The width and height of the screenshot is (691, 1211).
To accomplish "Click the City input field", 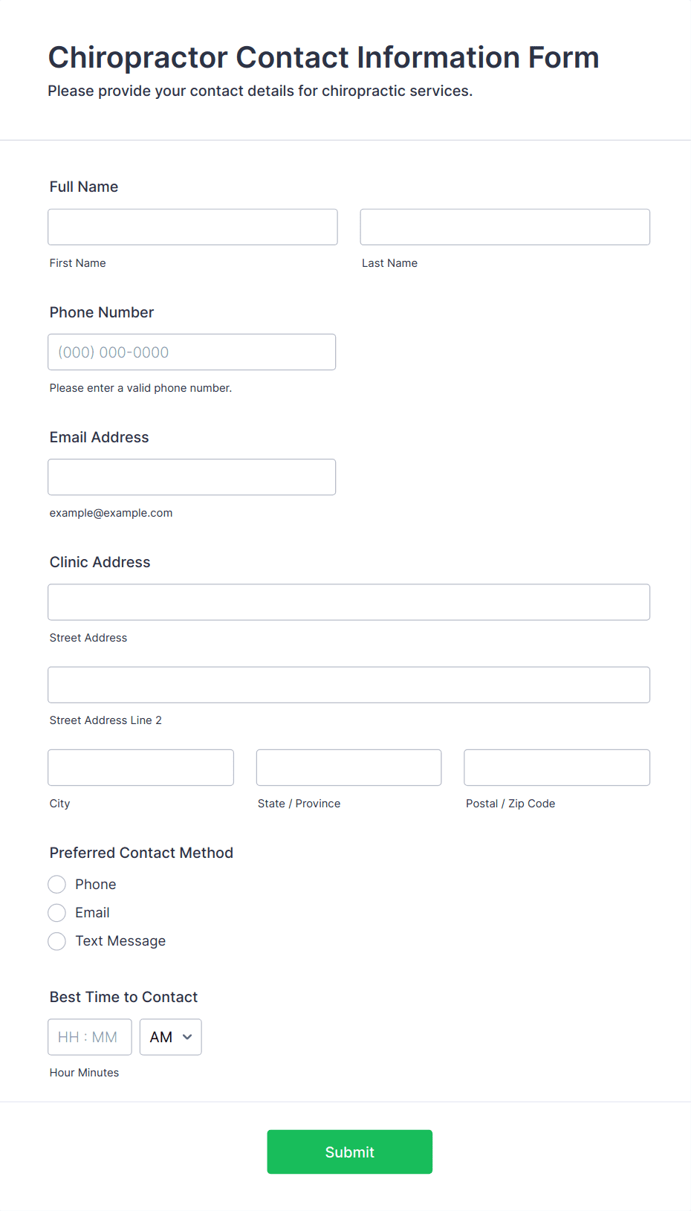I will [x=140, y=767].
